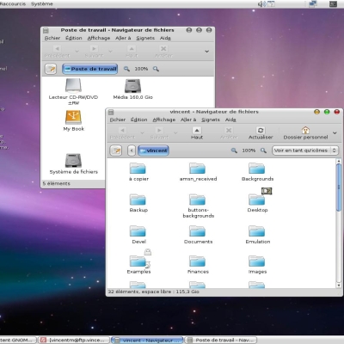Open Fichier menu in Poste de travail window

click(x=52, y=38)
